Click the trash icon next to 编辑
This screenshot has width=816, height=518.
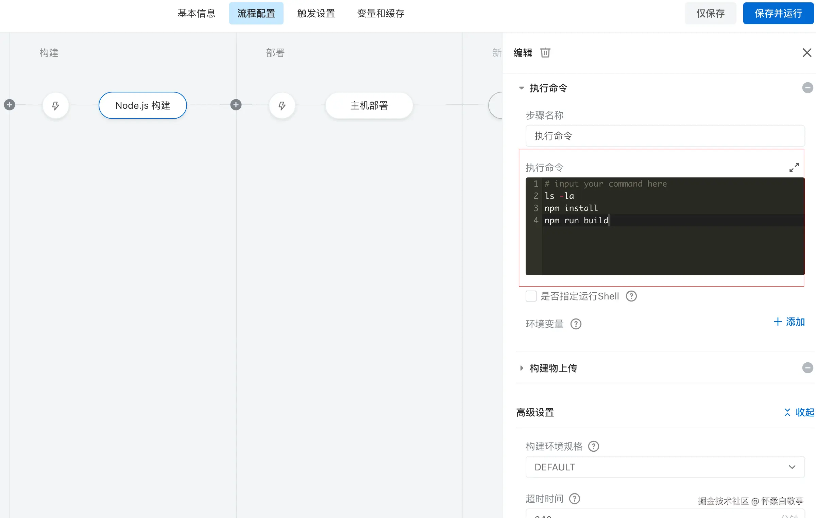coord(545,53)
